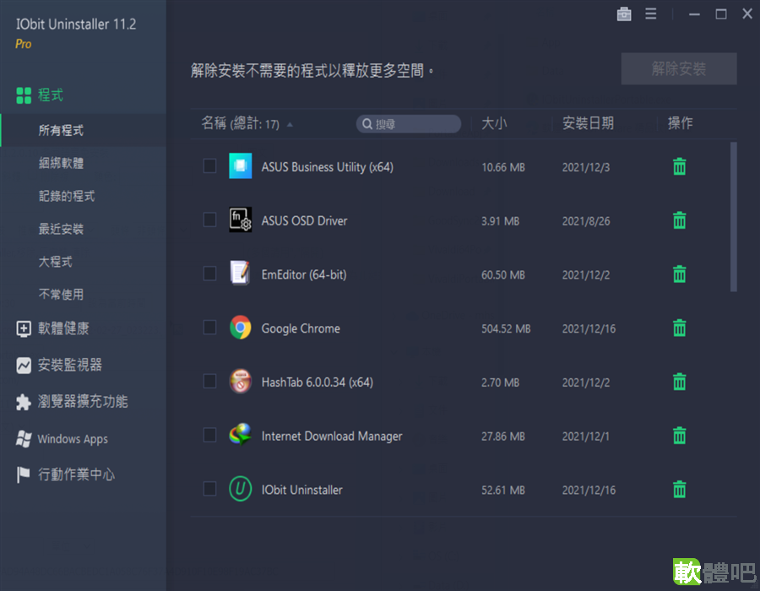Click the 行動作業中心 flag icon

point(24,474)
